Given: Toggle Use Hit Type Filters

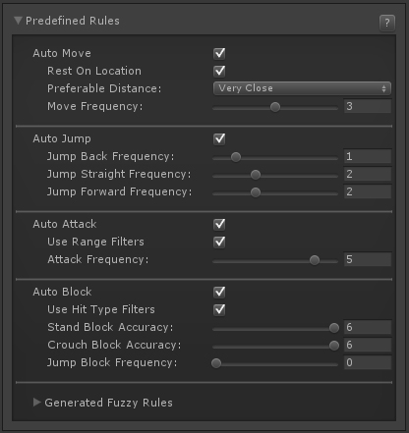Looking at the screenshot, I should click(x=219, y=309).
